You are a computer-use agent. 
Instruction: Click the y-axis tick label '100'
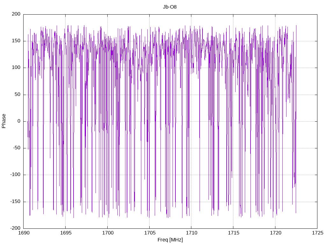(x=16, y=68)
